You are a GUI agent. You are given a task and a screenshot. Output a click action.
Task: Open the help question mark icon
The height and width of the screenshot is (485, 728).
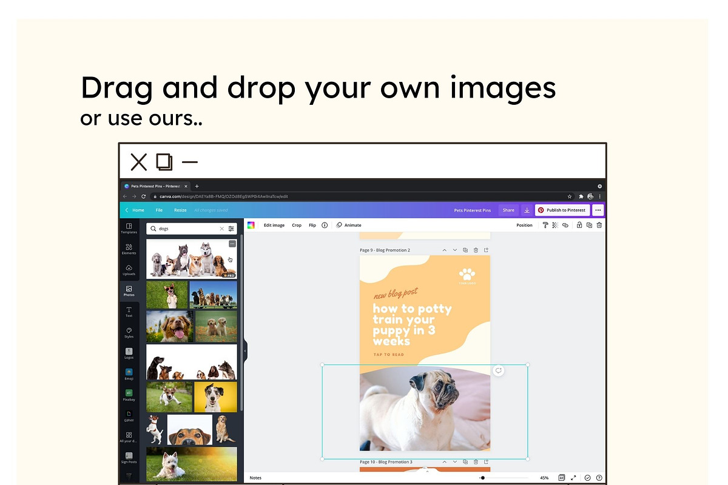pyautogui.click(x=599, y=478)
